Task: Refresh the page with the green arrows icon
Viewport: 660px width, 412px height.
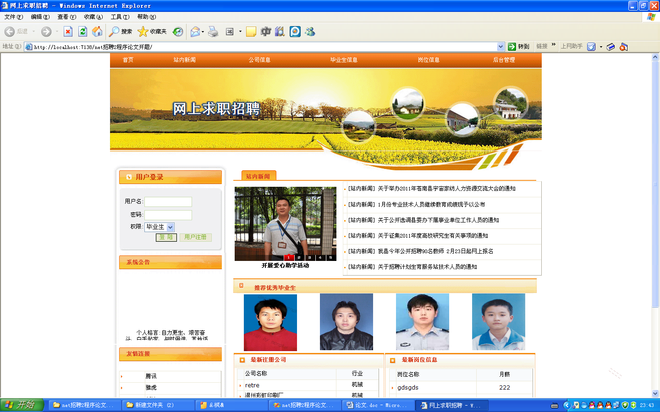Action: [82, 31]
